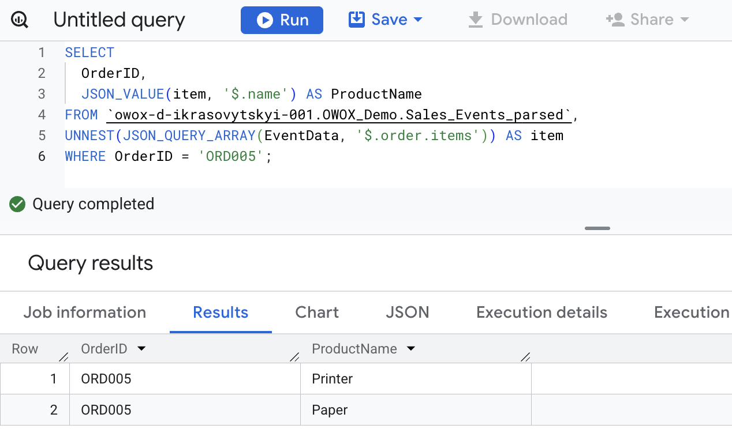Screen dimensions: 732x429
Task: Open the ProductName column dropdown arrow
Action: [x=411, y=349]
